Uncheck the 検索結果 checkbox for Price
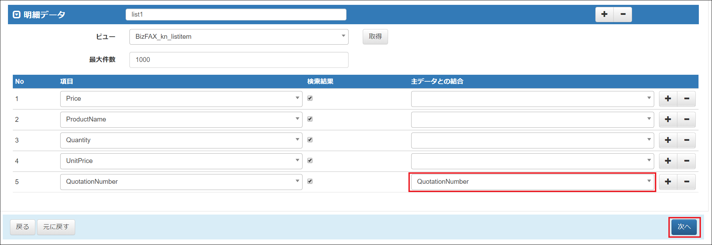The height and width of the screenshot is (245, 712). click(310, 98)
